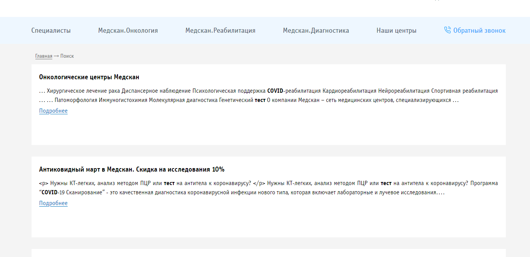Screen dimensions: 530x257
Task: Click the arrow separator in the breadcrumb
Action: (56, 56)
